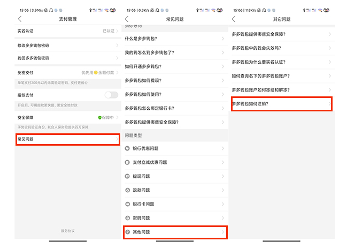Open question 我的钱怎么到多多钱包了?
Image resolution: width=347 pixels, height=249 pixels.
click(x=175, y=52)
